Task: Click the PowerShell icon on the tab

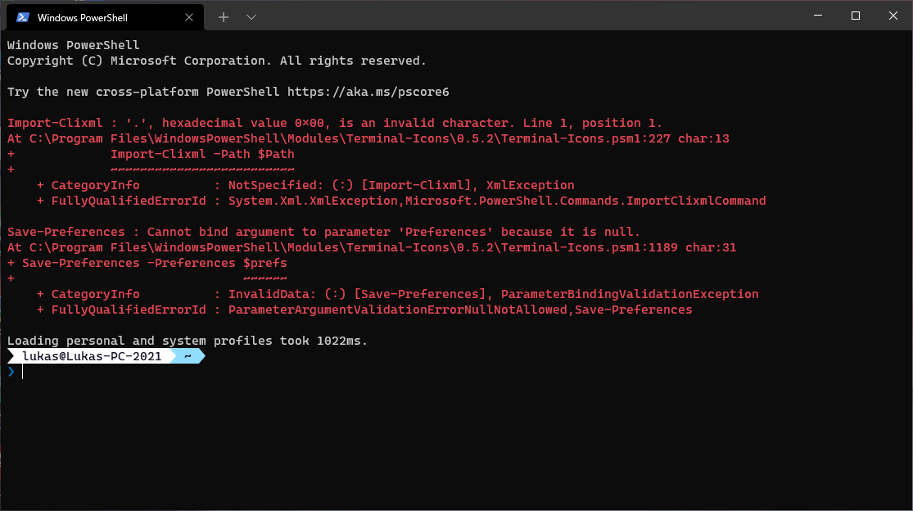Action: click(x=21, y=16)
